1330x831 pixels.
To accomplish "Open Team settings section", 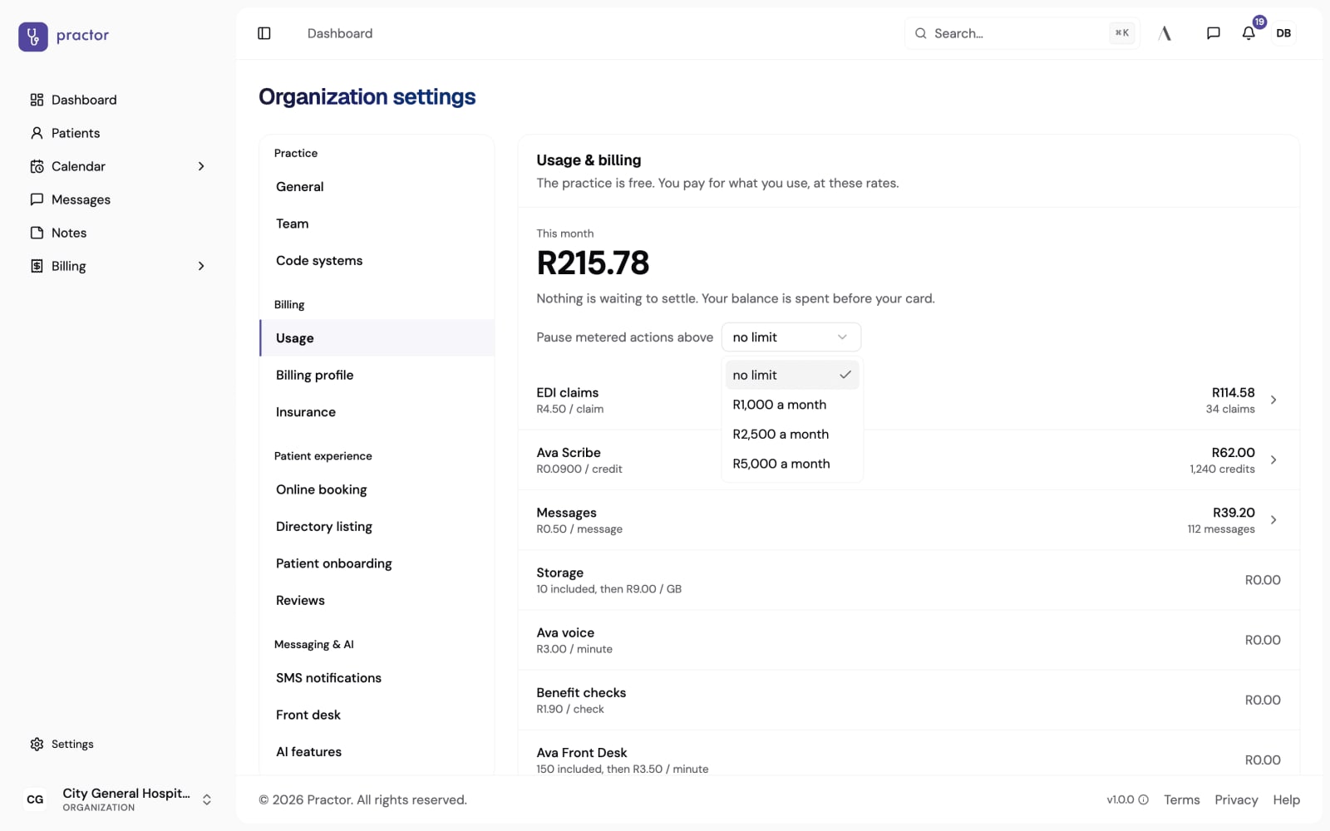I will click(377, 224).
